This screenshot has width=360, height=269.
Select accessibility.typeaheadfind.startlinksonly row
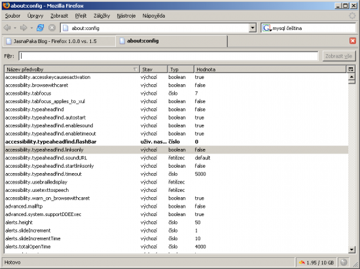pyautogui.click(x=176, y=166)
